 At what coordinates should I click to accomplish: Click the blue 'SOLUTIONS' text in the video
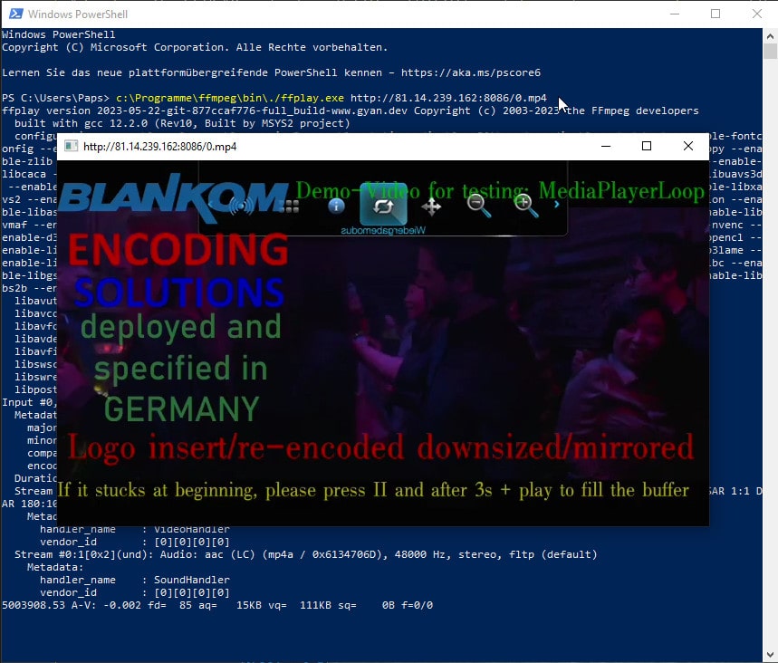click(179, 292)
